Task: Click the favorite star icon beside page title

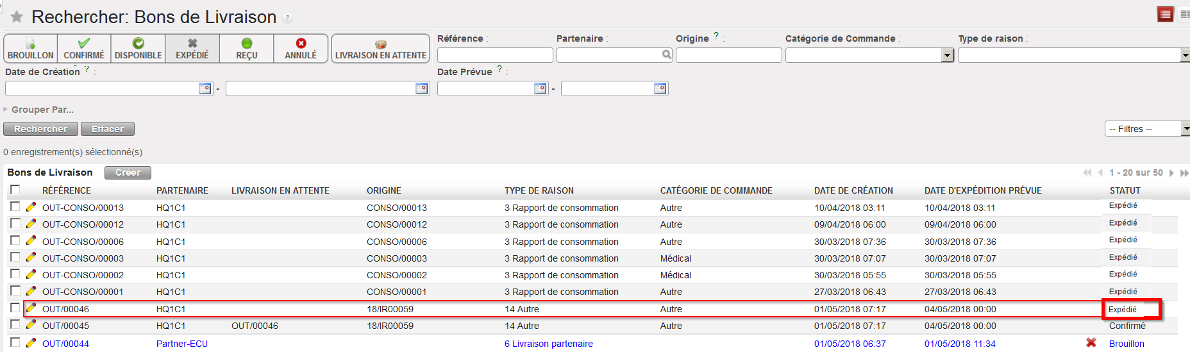Action: click(17, 17)
